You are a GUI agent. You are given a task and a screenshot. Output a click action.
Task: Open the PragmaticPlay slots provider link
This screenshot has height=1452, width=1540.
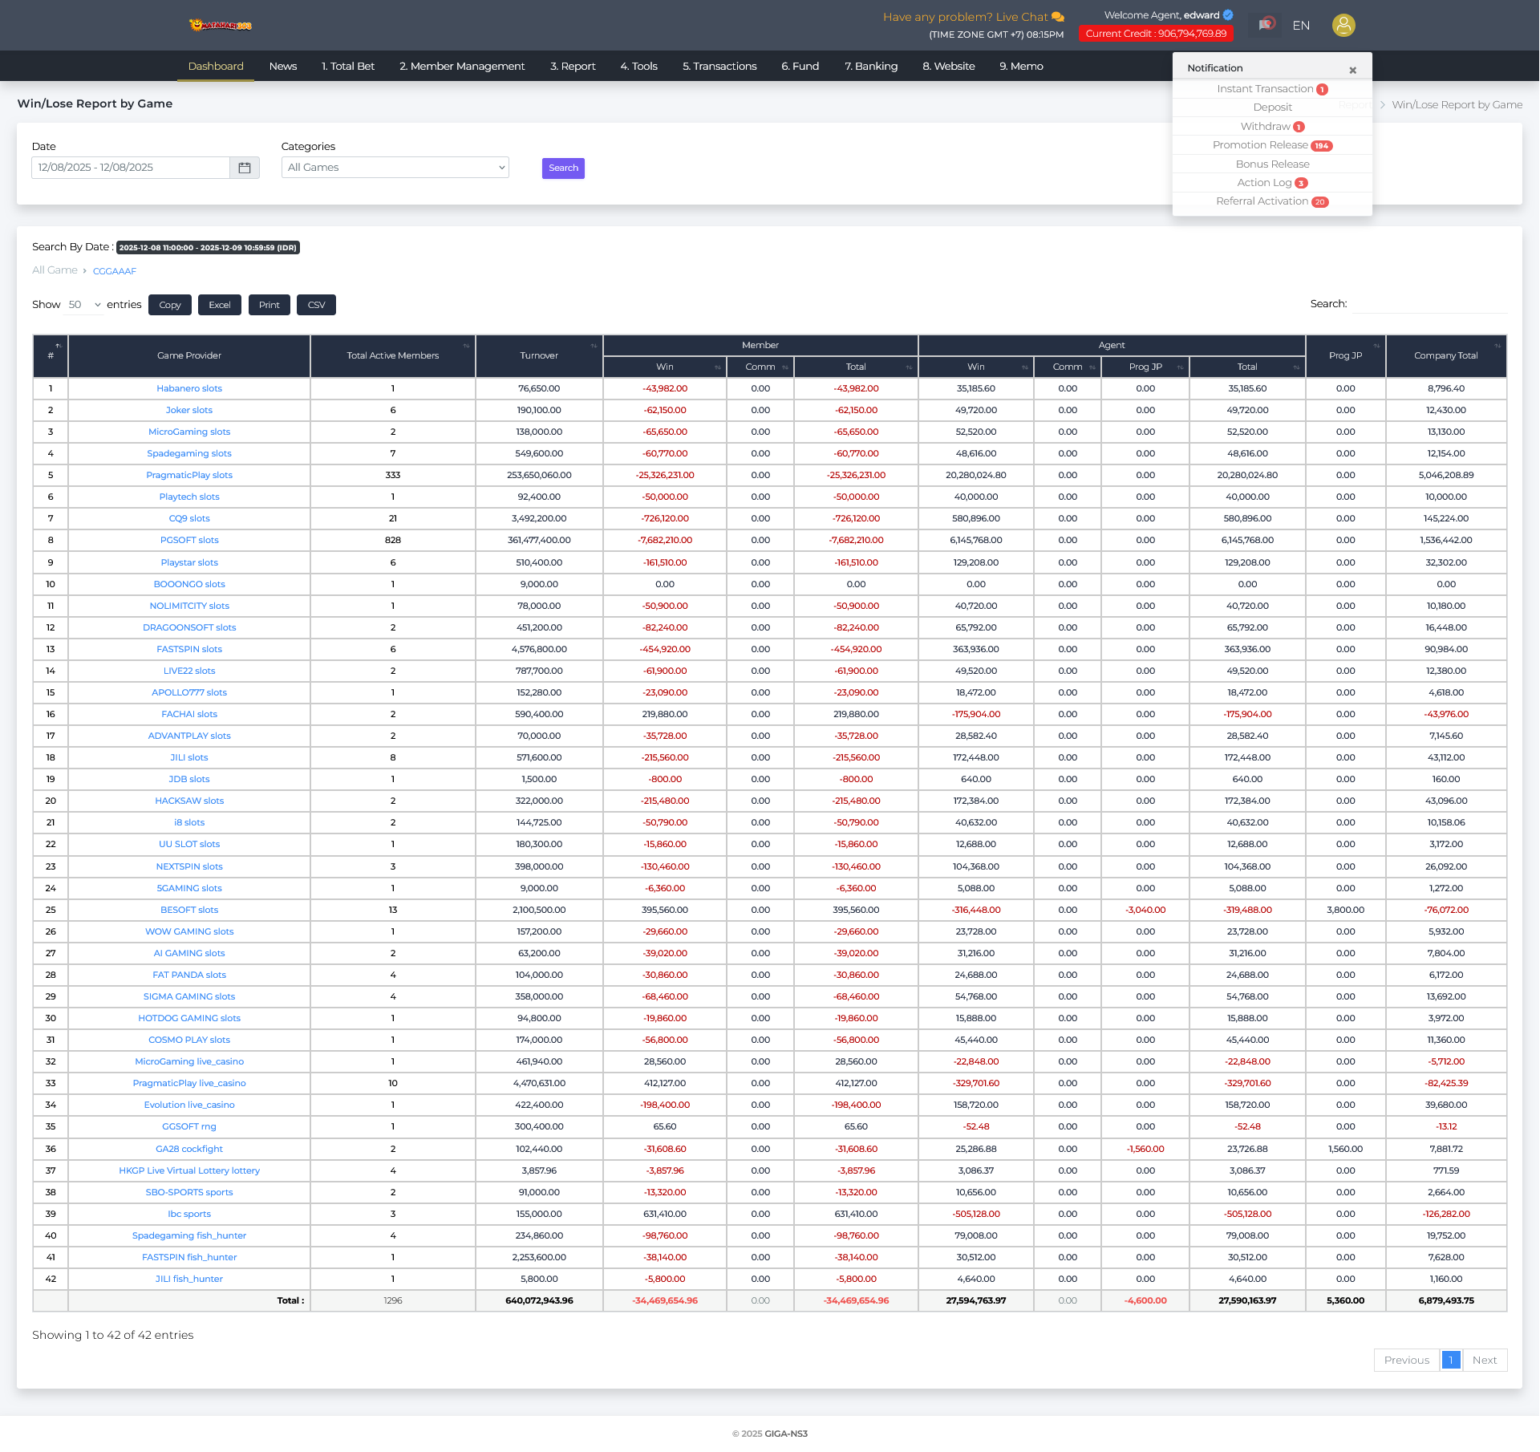tap(189, 476)
